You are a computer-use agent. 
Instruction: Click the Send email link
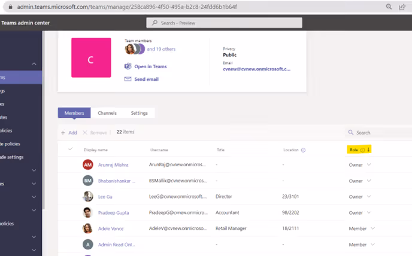click(147, 79)
